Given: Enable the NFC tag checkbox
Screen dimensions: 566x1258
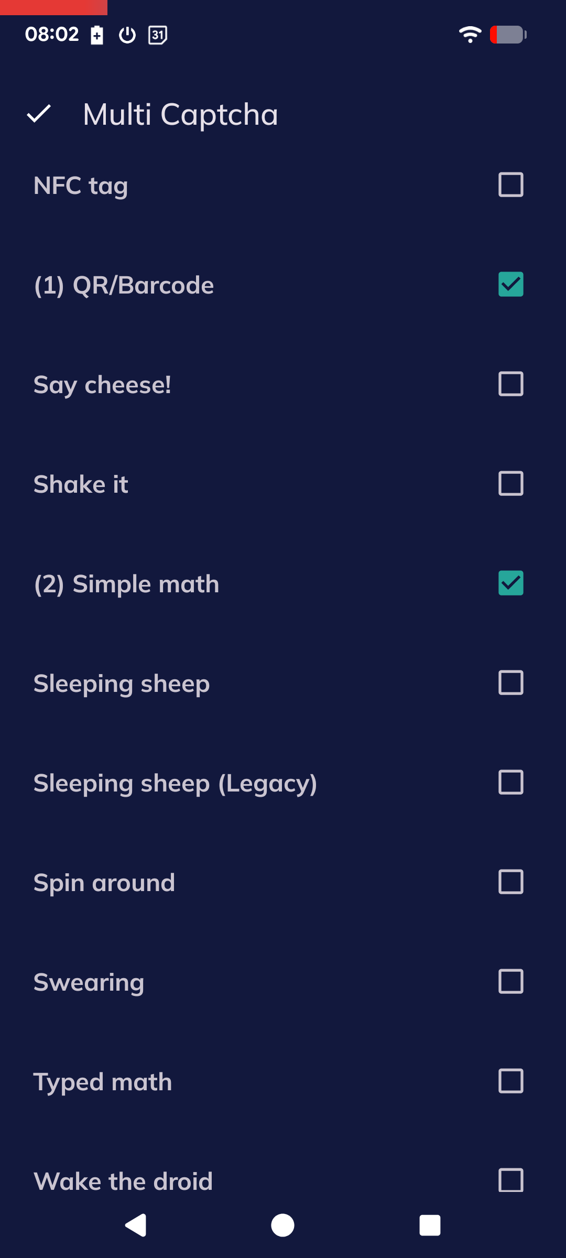Looking at the screenshot, I should tap(510, 185).
